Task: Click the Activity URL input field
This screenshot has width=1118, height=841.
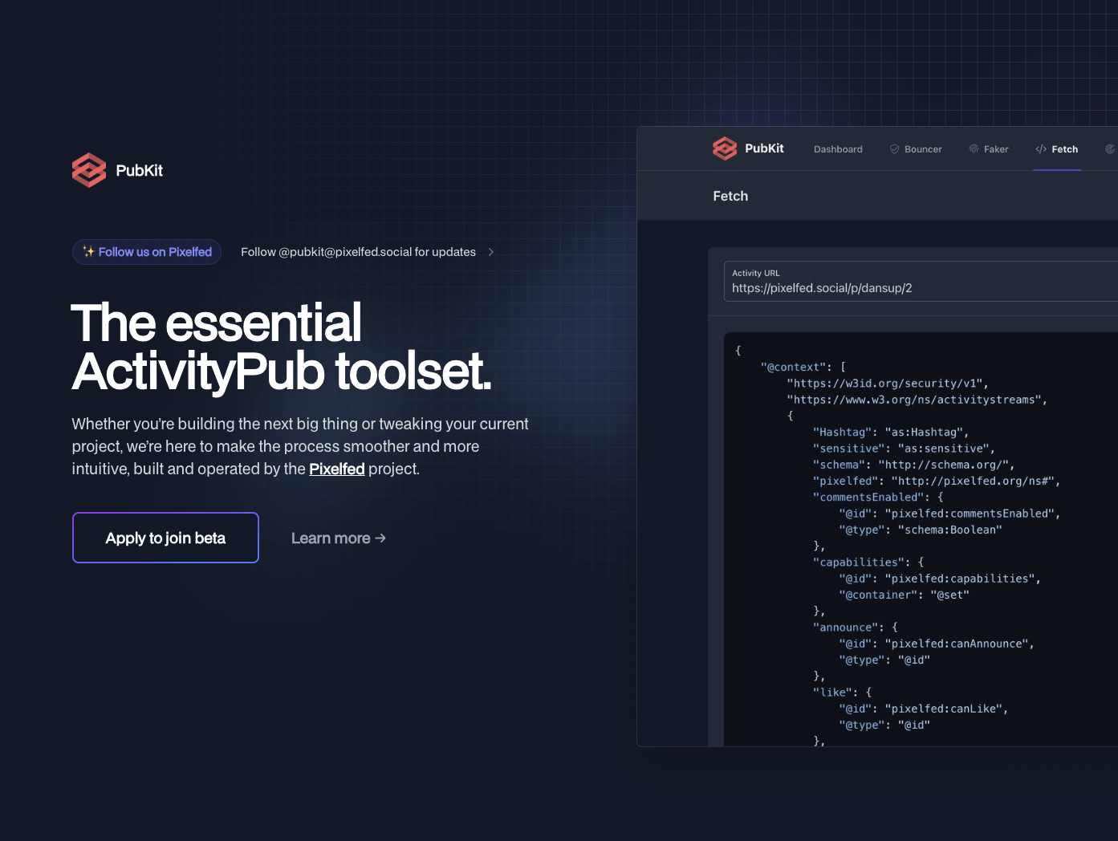Action: 921,281
